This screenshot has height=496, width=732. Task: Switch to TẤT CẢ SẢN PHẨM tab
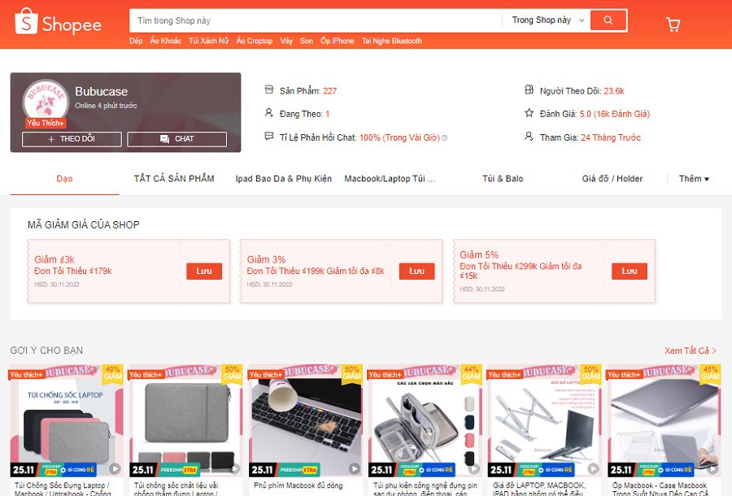(174, 179)
